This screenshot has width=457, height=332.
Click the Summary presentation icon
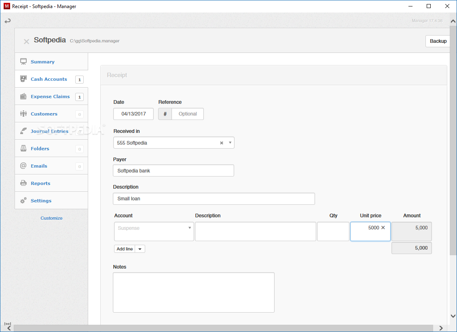click(x=23, y=62)
